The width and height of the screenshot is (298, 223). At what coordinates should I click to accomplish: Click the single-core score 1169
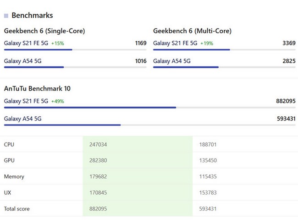coord(141,43)
